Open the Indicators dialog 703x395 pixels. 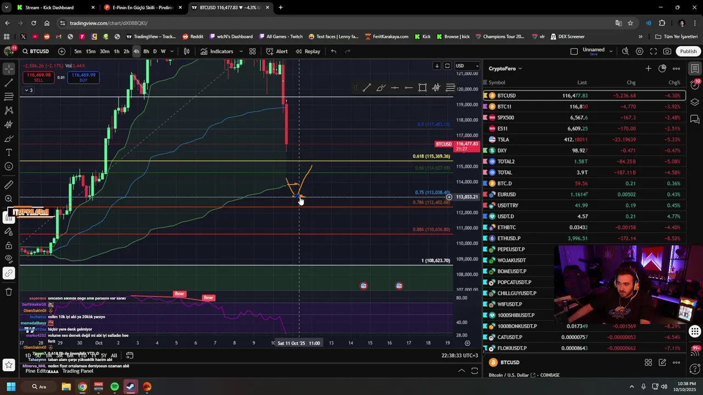217,51
